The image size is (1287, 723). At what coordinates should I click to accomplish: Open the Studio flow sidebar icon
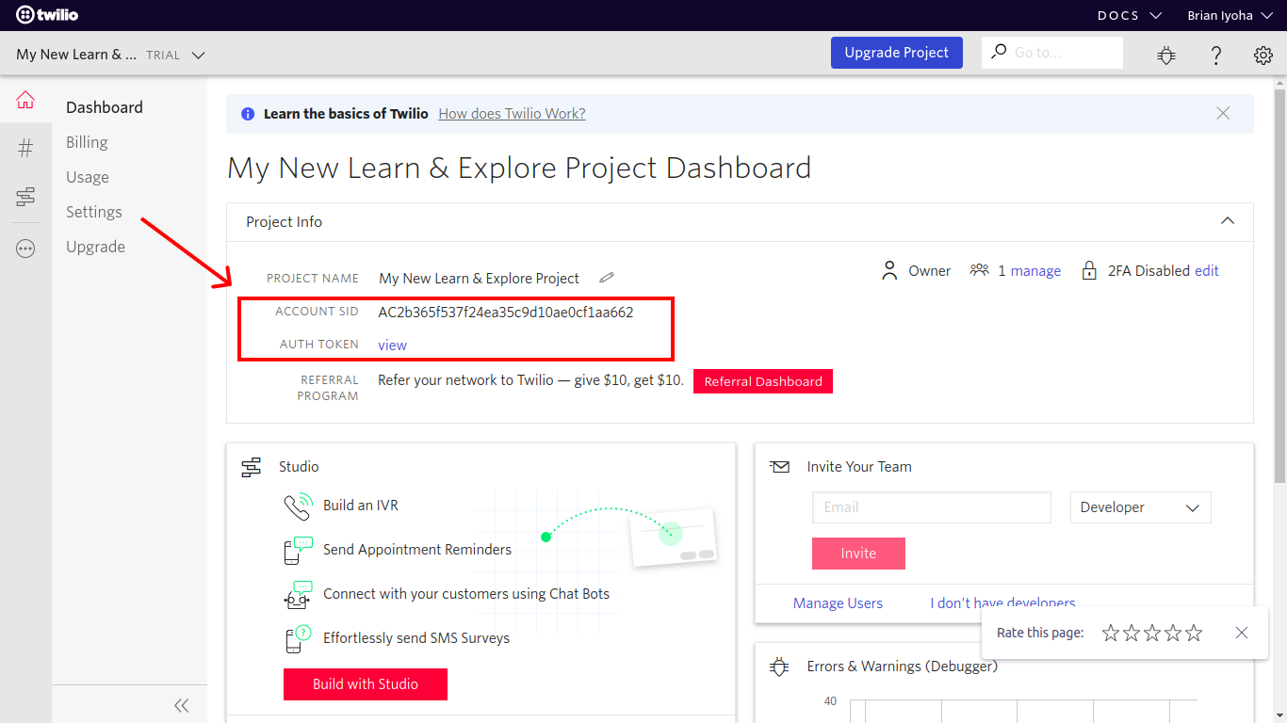[x=25, y=197]
